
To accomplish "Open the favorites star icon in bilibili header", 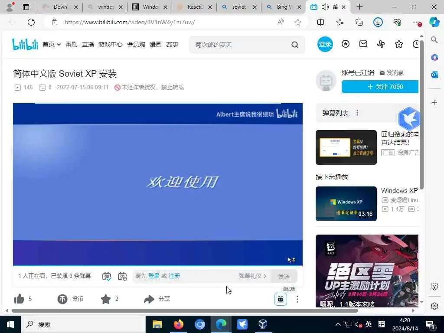I will [x=399, y=44].
